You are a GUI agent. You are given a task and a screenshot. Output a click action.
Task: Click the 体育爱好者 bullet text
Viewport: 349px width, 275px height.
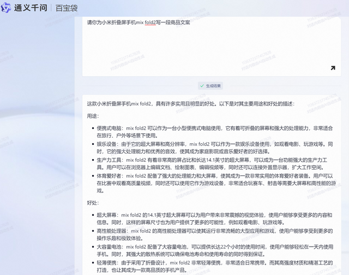tap(216, 183)
